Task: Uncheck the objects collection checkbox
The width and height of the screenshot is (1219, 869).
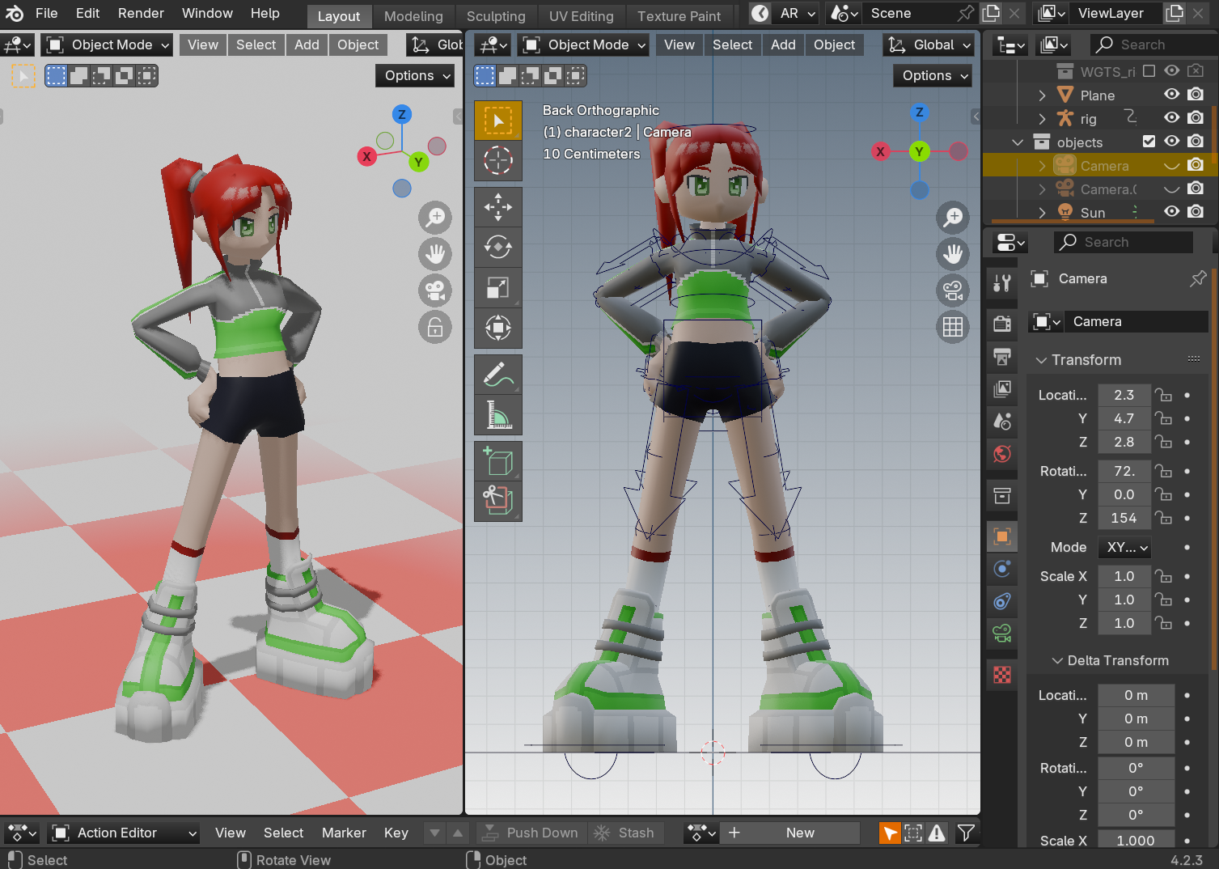Action: (x=1149, y=142)
